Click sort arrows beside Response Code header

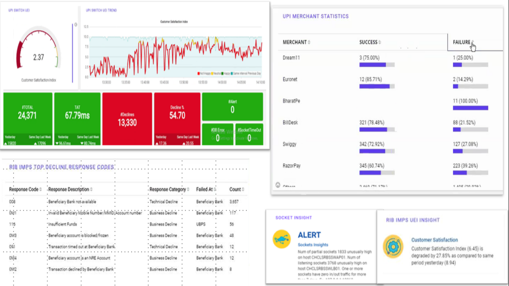pyautogui.click(x=41, y=189)
